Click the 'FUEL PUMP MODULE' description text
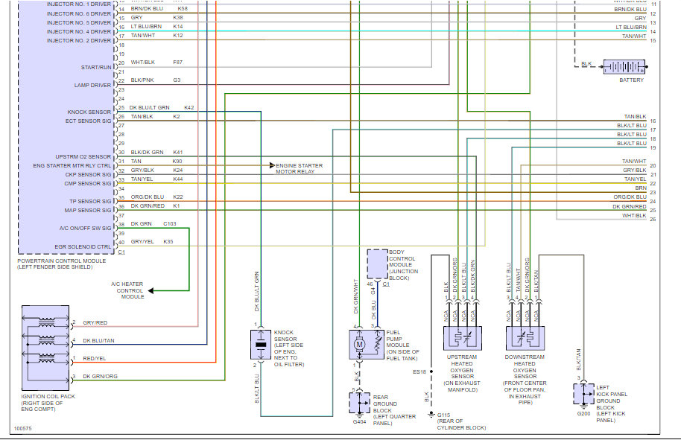The height and width of the screenshot is (440, 681). [x=402, y=345]
